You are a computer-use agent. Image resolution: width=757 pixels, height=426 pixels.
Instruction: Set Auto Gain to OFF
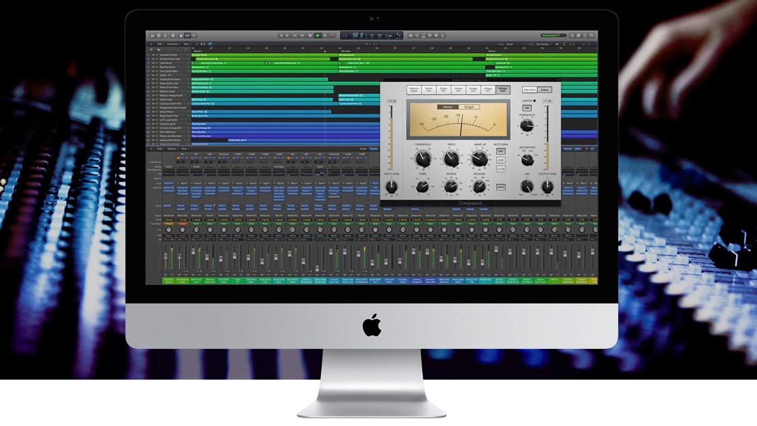(501, 151)
